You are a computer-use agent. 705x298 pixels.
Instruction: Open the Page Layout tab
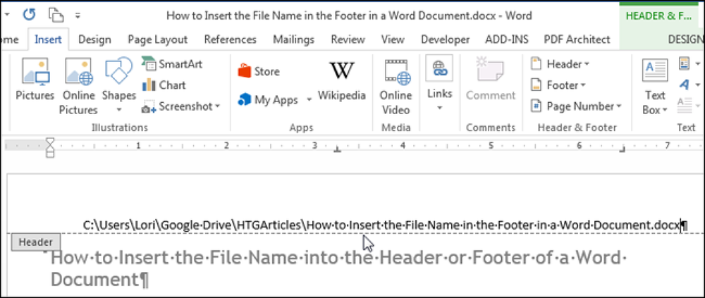157,39
